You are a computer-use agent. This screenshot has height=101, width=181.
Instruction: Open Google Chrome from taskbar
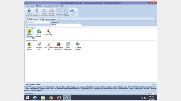coord(51,98)
